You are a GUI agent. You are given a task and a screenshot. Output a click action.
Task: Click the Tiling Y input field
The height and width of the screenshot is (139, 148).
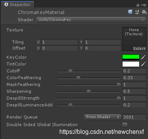pos(103,42)
